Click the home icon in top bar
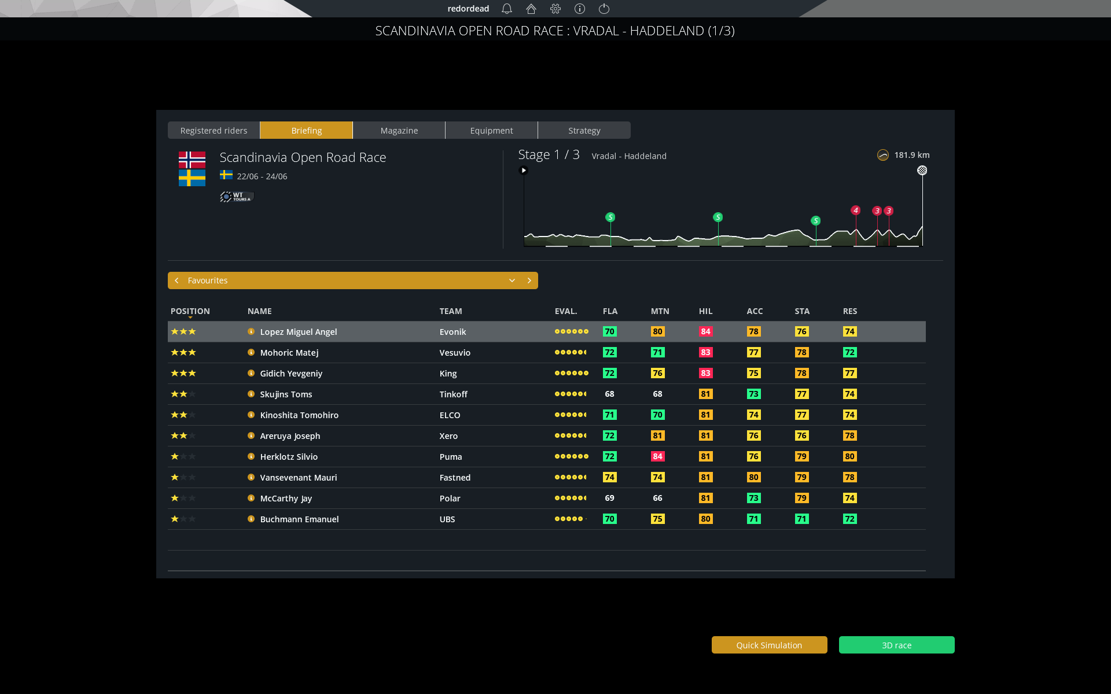The width and height of the screenshot is (1111, 694). (x=531, y=9)
